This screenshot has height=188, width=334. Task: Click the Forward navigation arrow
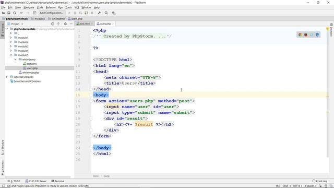pos(28,13)
